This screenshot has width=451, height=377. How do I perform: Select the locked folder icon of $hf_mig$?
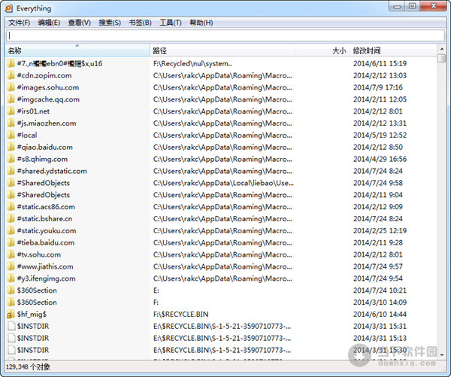pyautogui.click(x=11, y=315)
